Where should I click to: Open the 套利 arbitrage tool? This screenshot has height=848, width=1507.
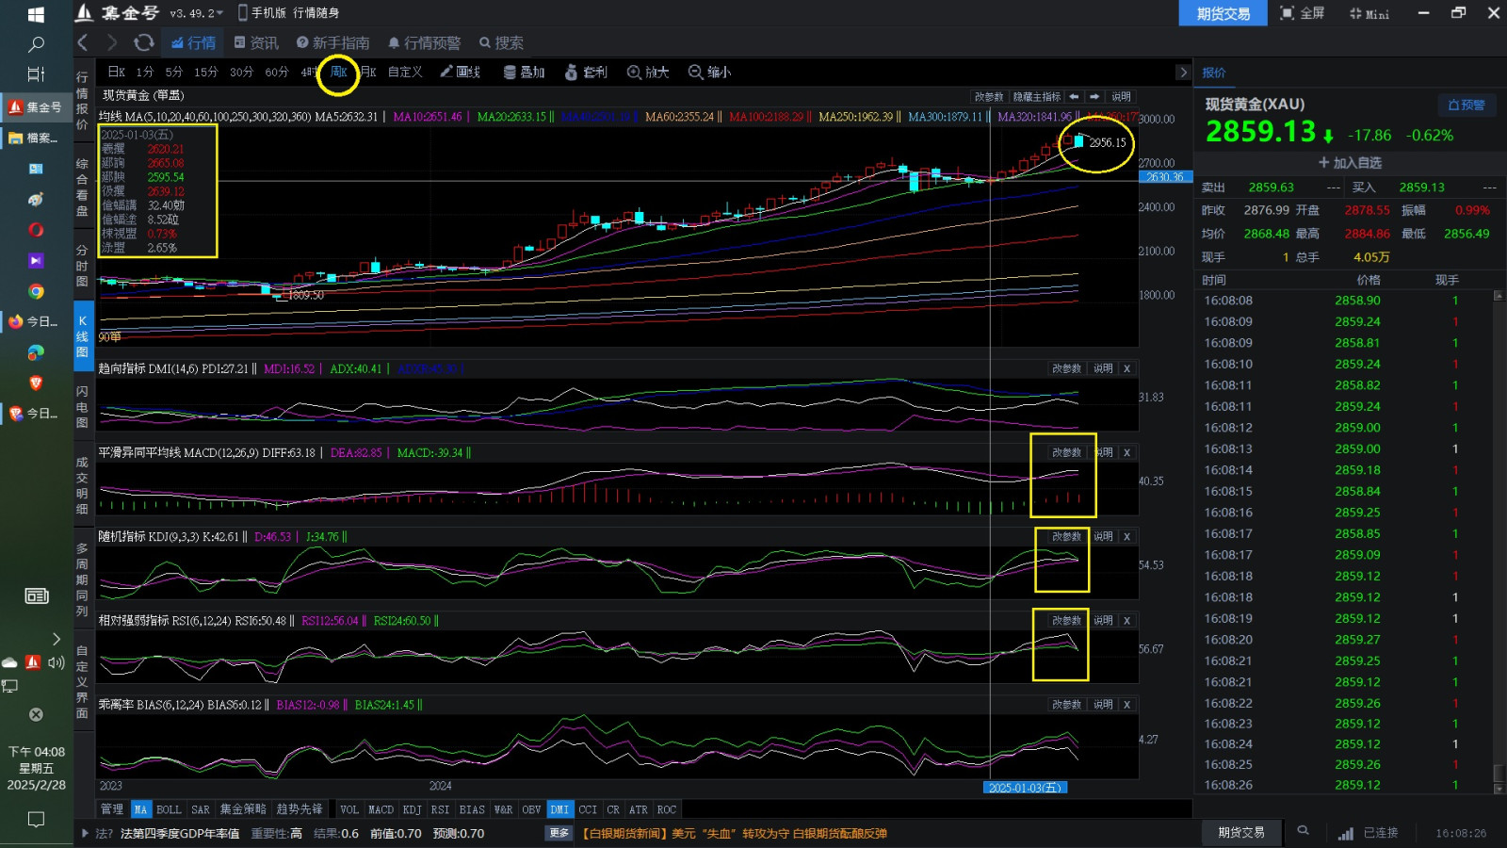click(586, 72)
